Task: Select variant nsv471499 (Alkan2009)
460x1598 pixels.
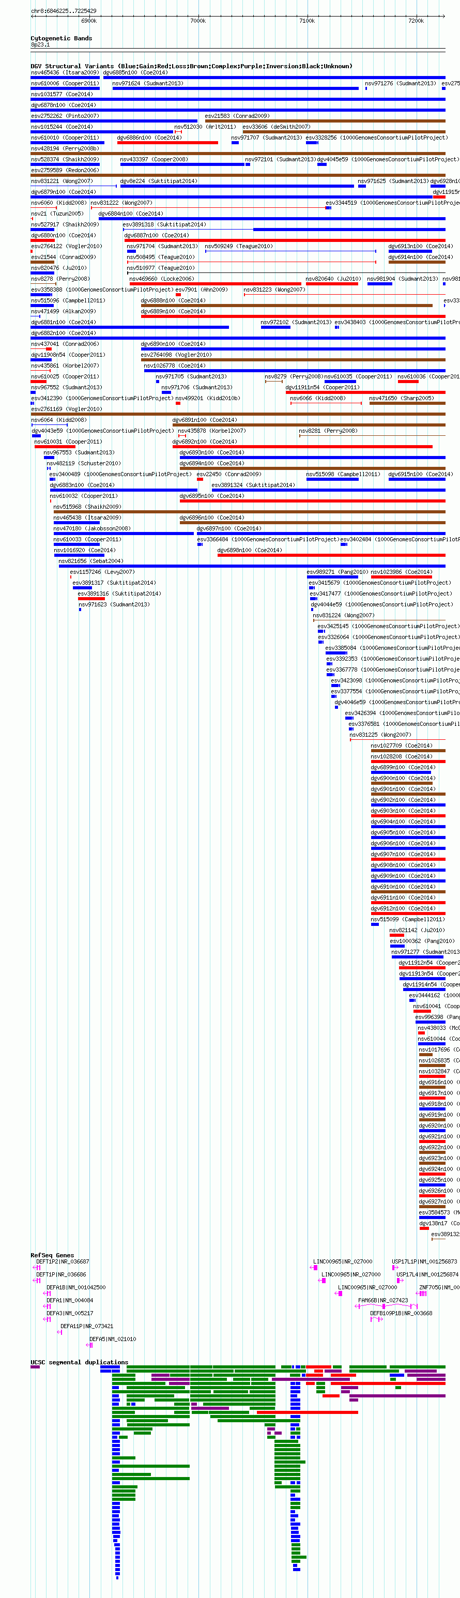Action: [64, 311]
